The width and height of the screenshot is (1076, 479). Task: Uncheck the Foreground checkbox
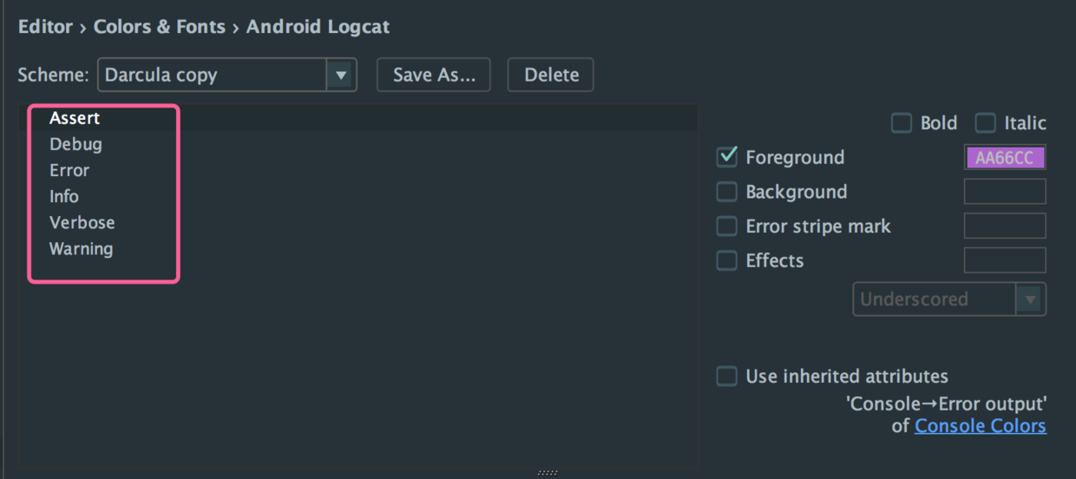pos(727,157)
